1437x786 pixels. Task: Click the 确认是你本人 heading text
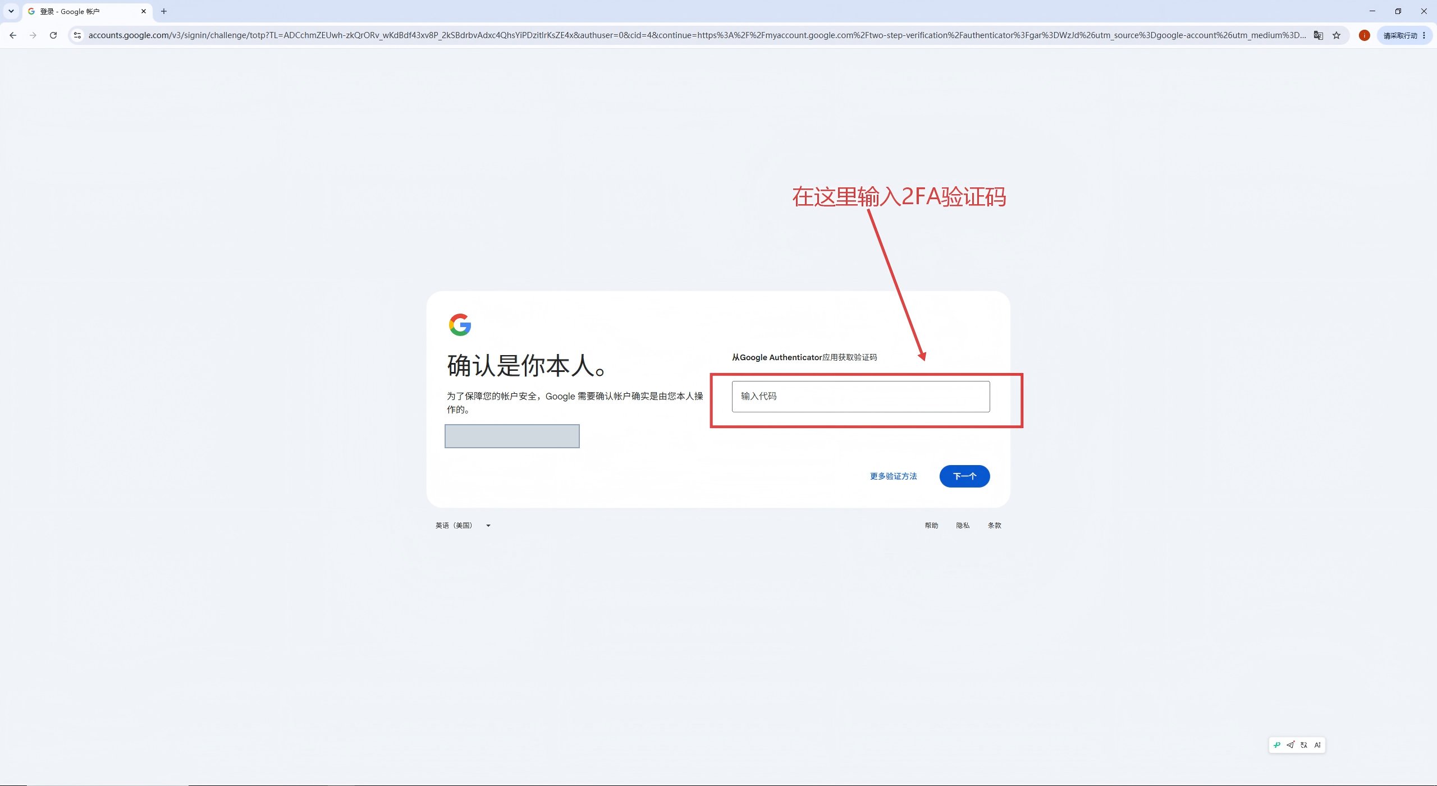click(527, 365)
